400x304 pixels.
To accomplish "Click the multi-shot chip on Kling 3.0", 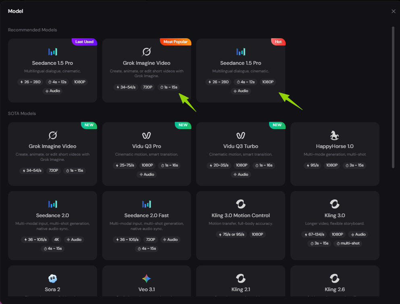I will (x=348, y=243).
